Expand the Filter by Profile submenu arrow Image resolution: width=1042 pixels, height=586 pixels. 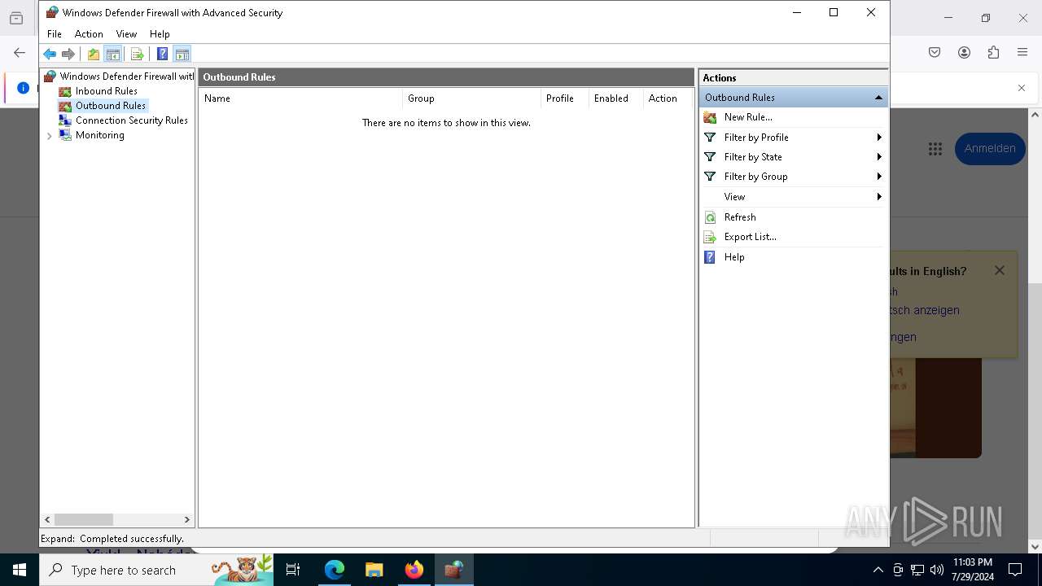879,138
